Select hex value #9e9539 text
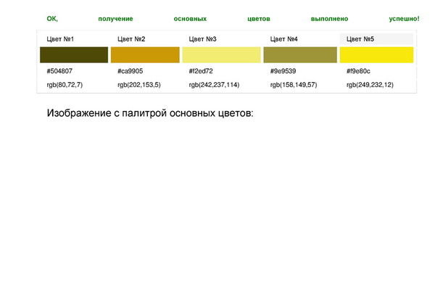The width and height of the screenshot is (435, 307). pyautogui.click(x=283, y=71)
